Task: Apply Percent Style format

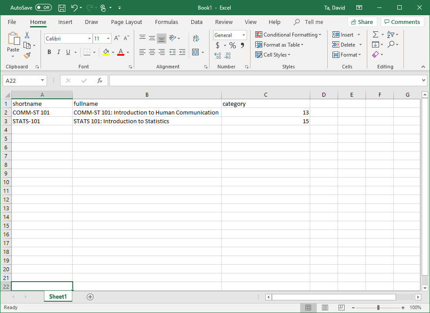Action: coord(233,45)
